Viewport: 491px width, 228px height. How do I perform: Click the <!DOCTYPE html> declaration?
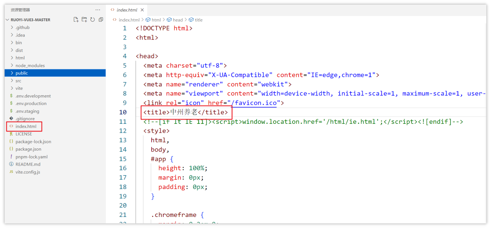[164, 28]
